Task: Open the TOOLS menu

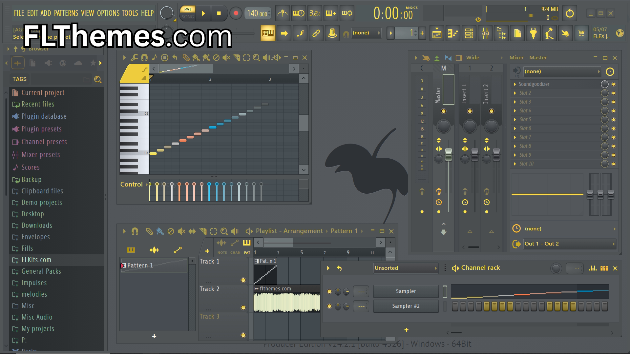Action: pos(130,13)
